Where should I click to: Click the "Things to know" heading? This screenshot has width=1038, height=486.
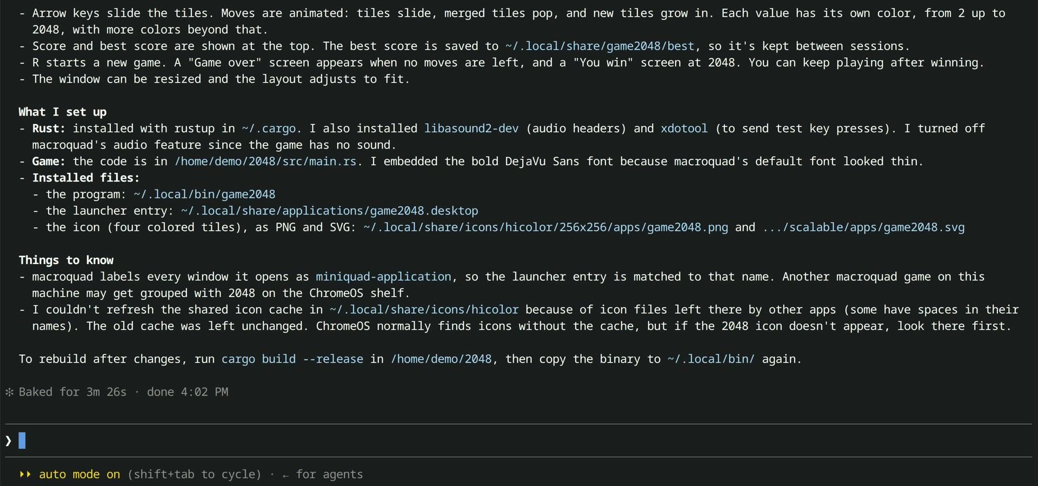point(66,260)
